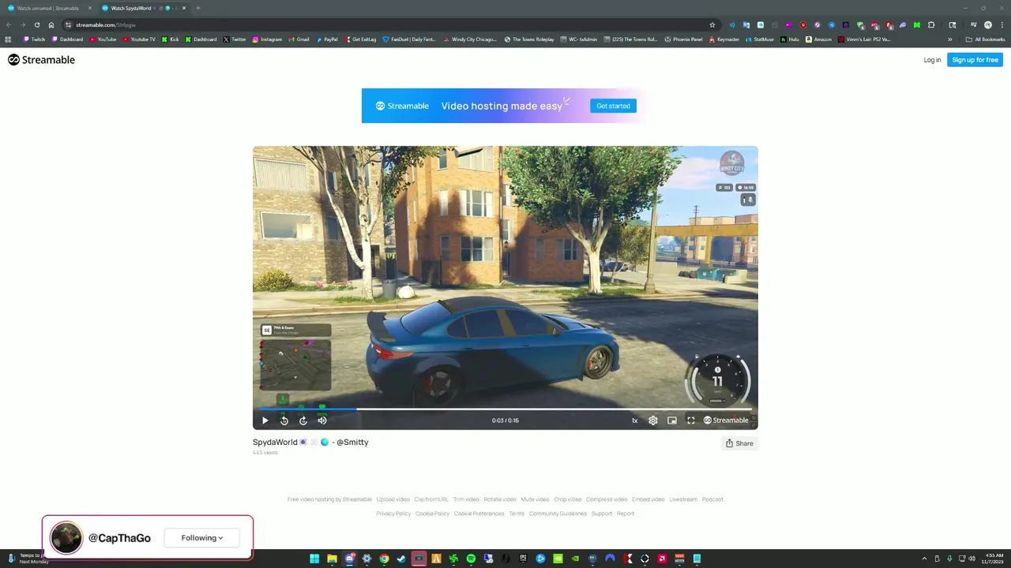
Task: Bookmark this page with star icon
Action: coord(712,24)
